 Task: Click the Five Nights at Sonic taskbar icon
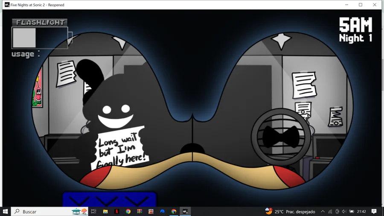click(x=185, y=211)
